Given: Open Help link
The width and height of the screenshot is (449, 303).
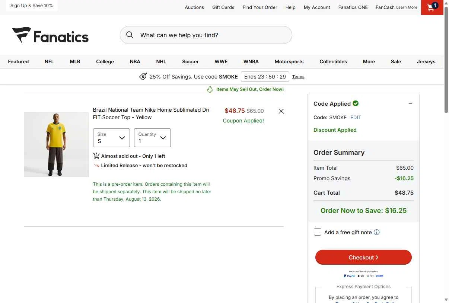Looking at the screenshot, I should pyautogui.click(x=290, y=7).
